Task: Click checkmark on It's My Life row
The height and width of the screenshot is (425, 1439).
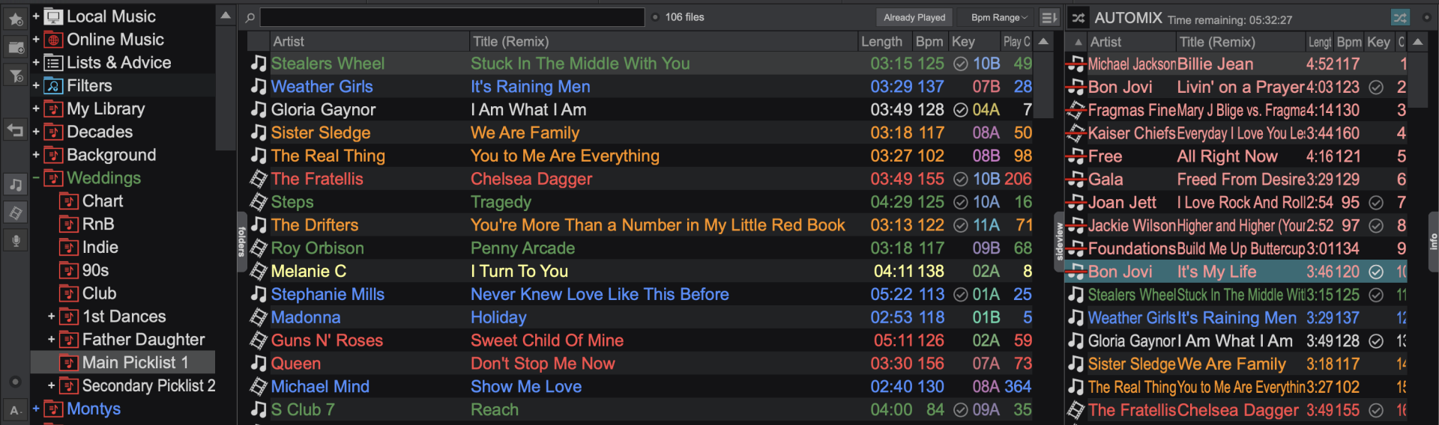Action: click(1376, 272)
